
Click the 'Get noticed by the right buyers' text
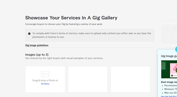(x=64, y=58)
